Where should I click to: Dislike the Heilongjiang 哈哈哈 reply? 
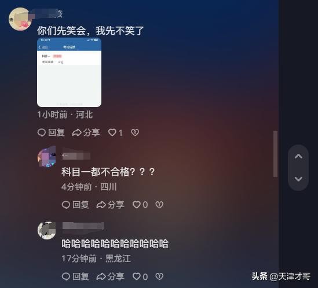pos(159,276)
